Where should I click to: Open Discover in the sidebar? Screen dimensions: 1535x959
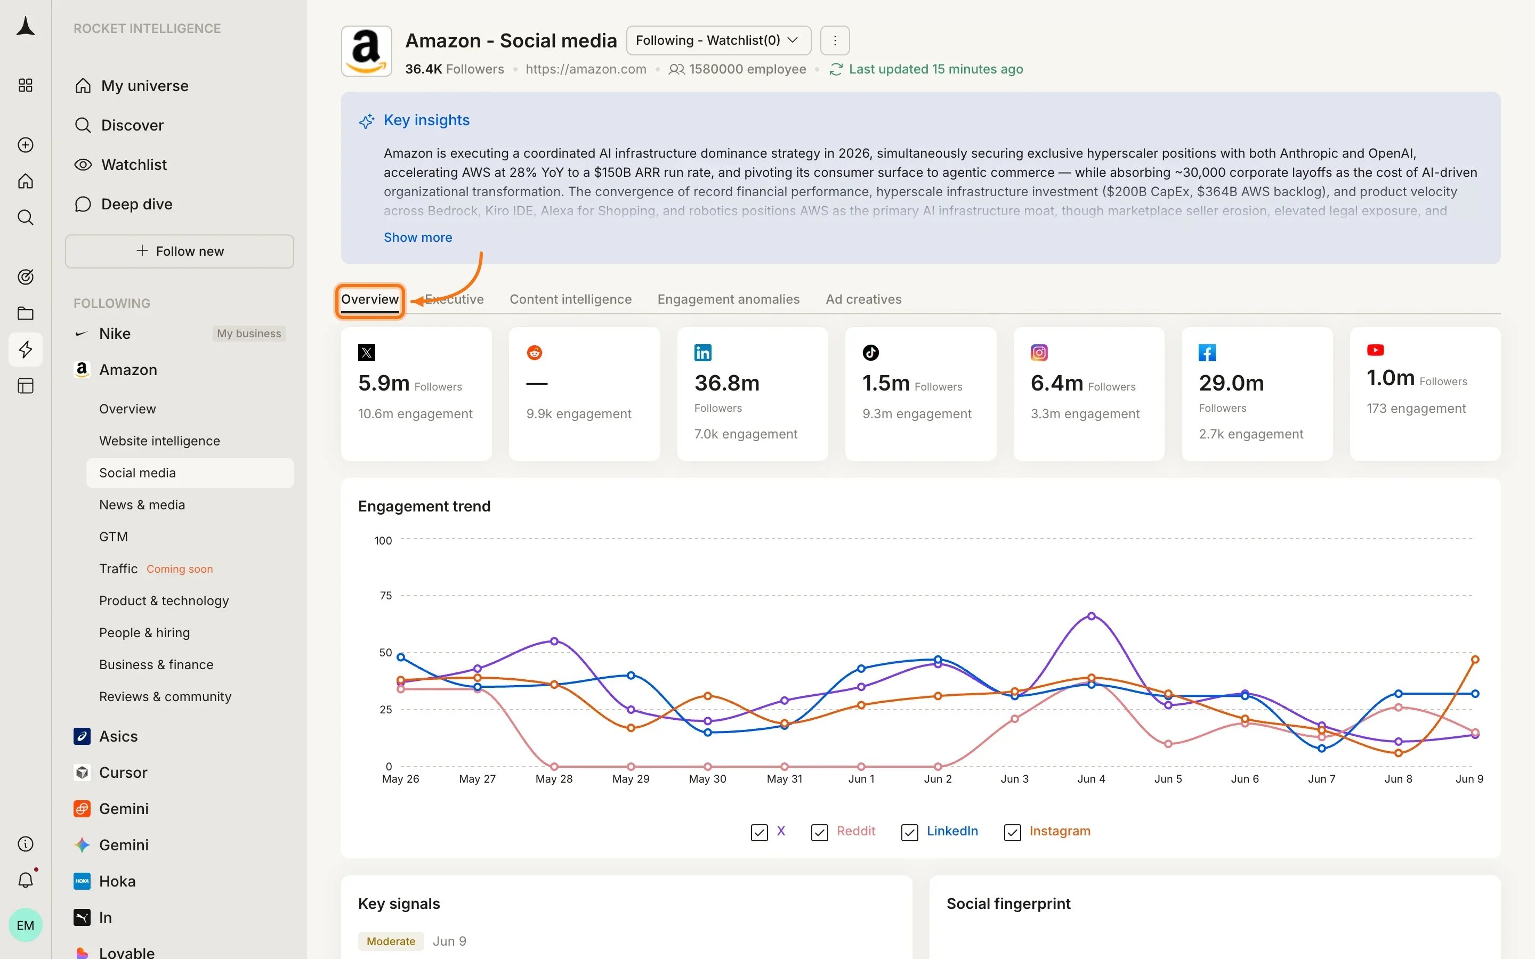point(132,125)
